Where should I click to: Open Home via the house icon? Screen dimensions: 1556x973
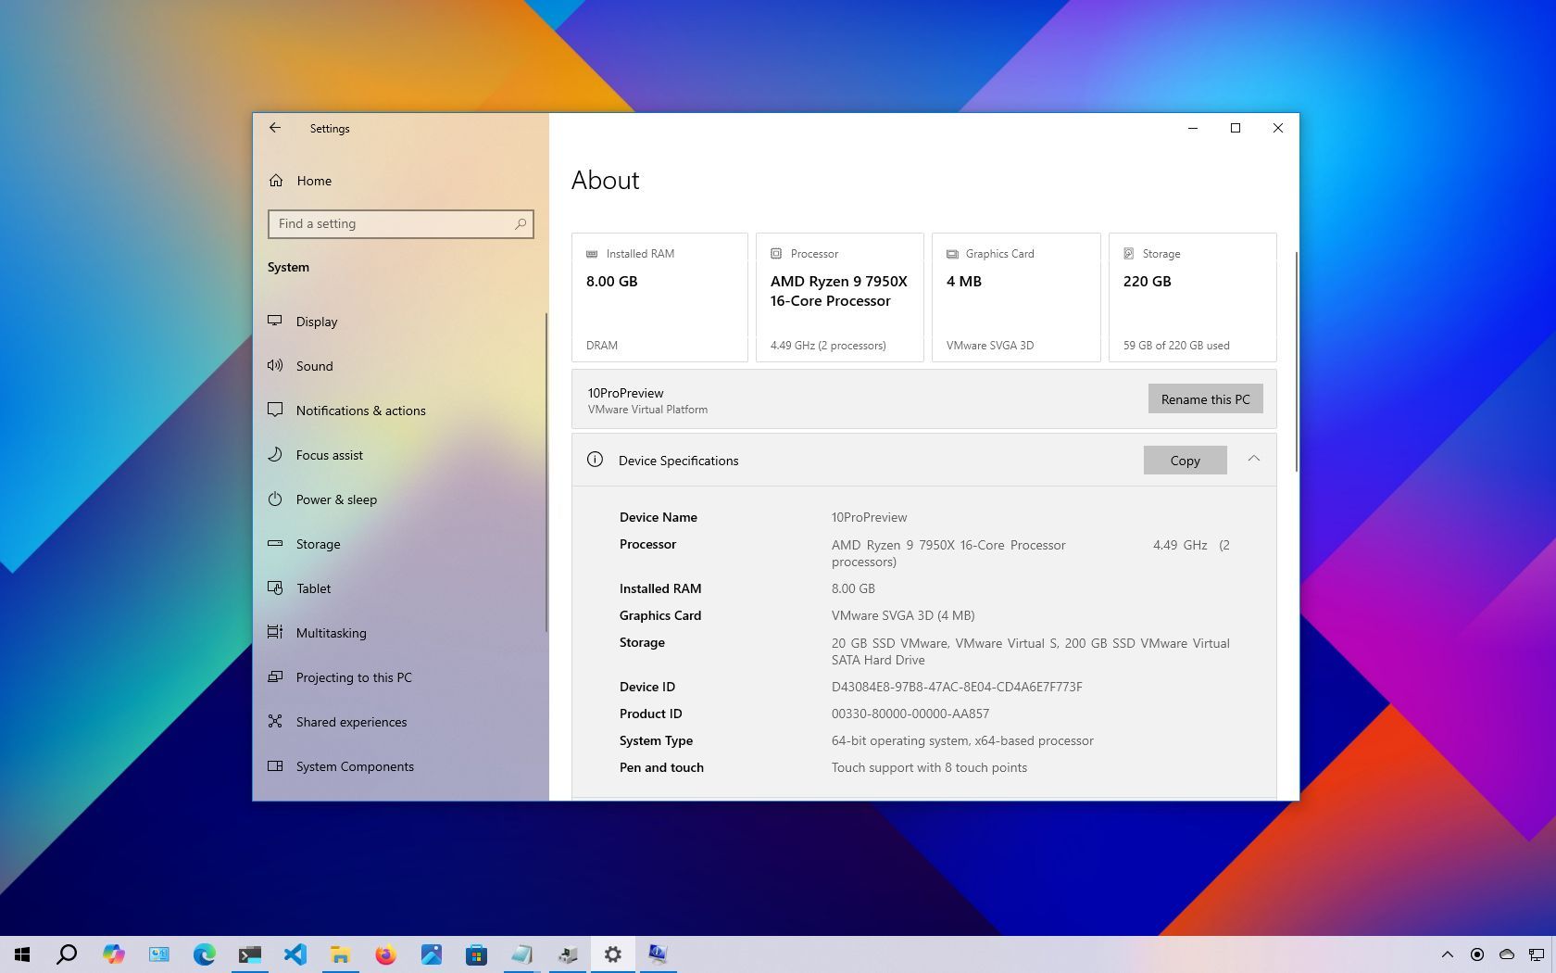[x=276, y=181]
